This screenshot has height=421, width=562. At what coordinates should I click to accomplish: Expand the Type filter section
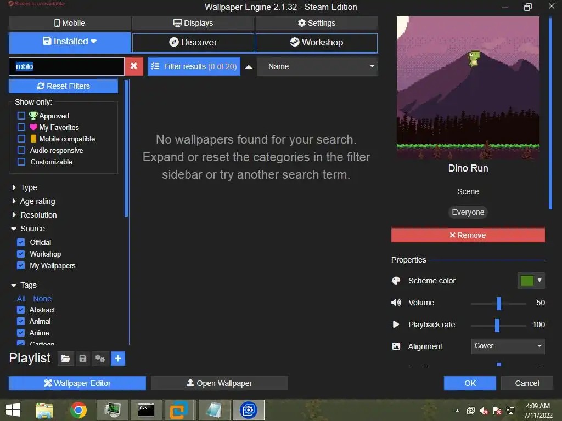pyautogui.click(x=25, y=187)
